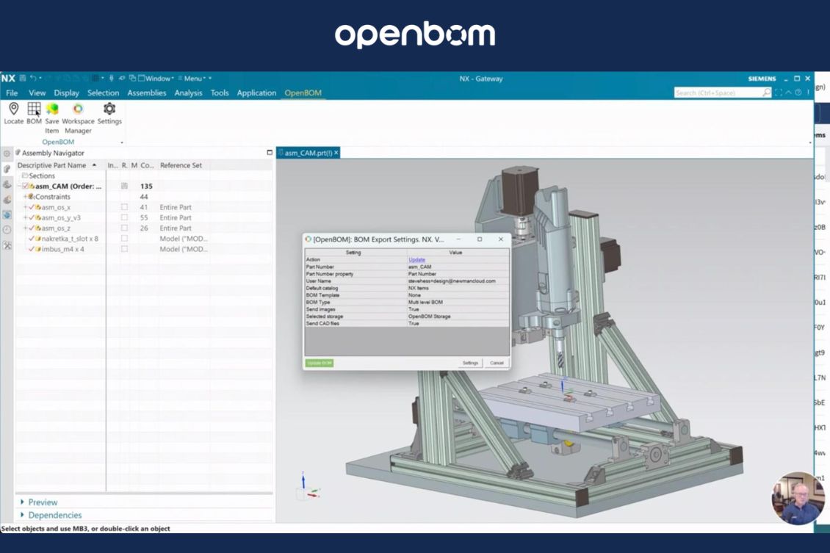Click the green Update BOM button
The height and width of the screenshot is (553, 830).
pyautogui.click(x=320, y=363)
